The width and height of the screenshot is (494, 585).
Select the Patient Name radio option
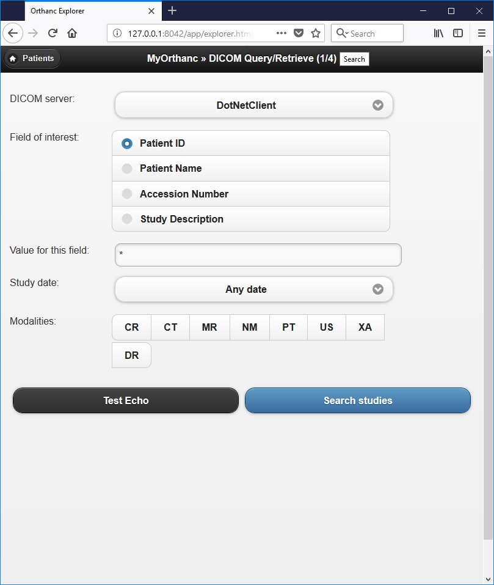coord(127,169)
